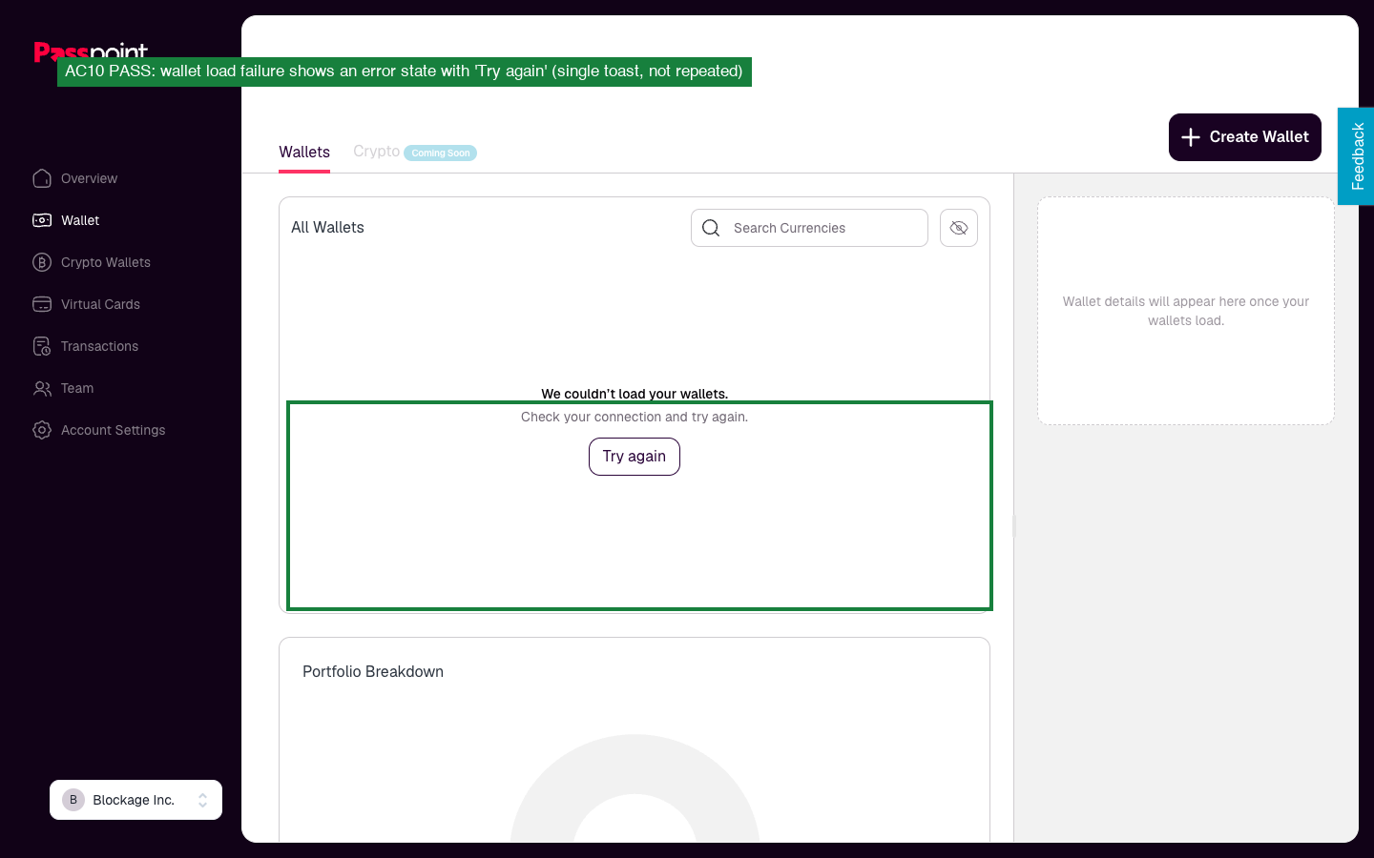
Task: Go to Transactions in the sidebar
Action: coord(99,346)
